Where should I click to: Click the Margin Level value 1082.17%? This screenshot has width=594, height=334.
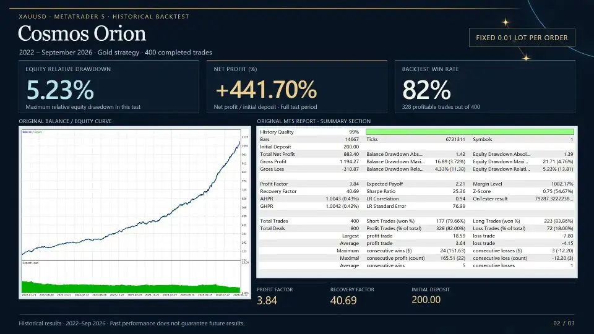pyautogui.click(x=562, y=184)
